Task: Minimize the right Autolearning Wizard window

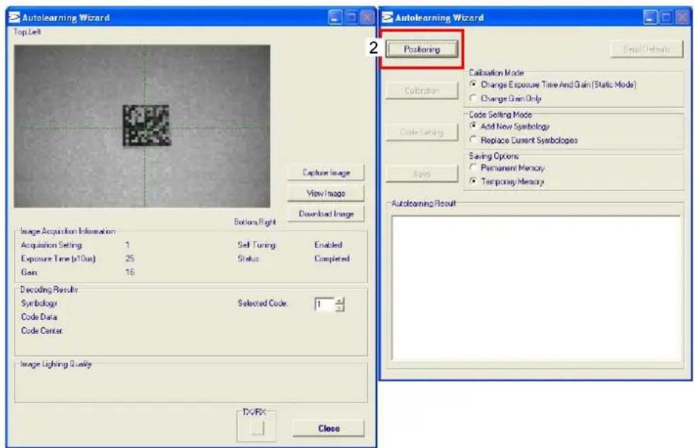Action: coord(650,17)
